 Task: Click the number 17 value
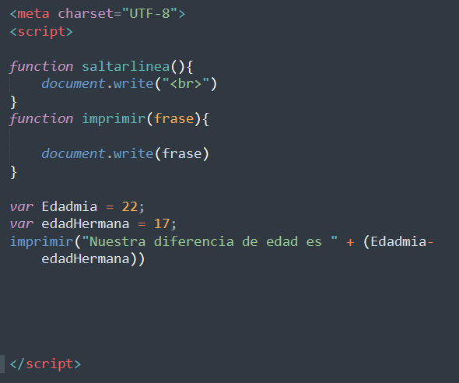coord(162,224)
